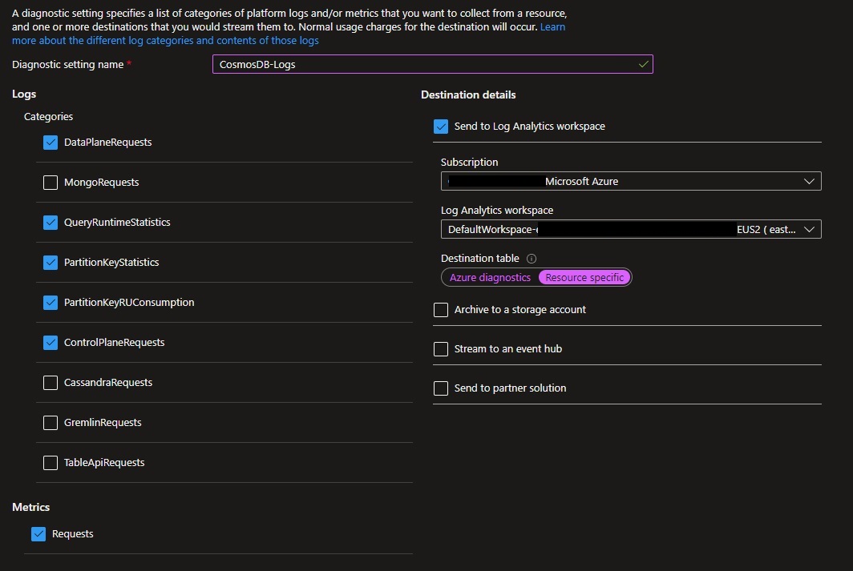Uncheck the DataPlaneRequests log category
The width and height of the screenshot is (853, 571).
[51, 143]
